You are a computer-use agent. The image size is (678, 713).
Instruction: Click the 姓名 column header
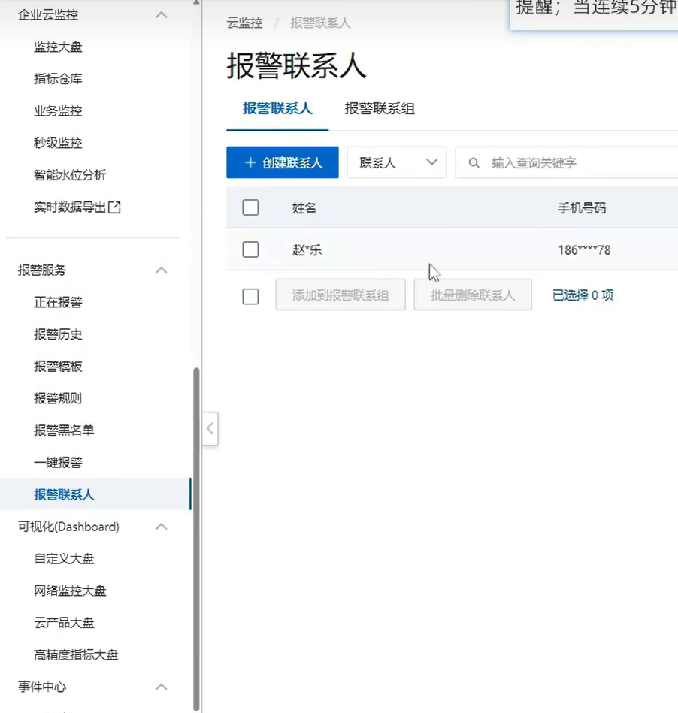(304, 208)
